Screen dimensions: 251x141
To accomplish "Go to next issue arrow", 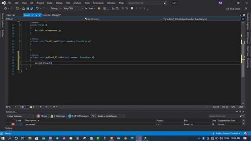I will point(46,107).
